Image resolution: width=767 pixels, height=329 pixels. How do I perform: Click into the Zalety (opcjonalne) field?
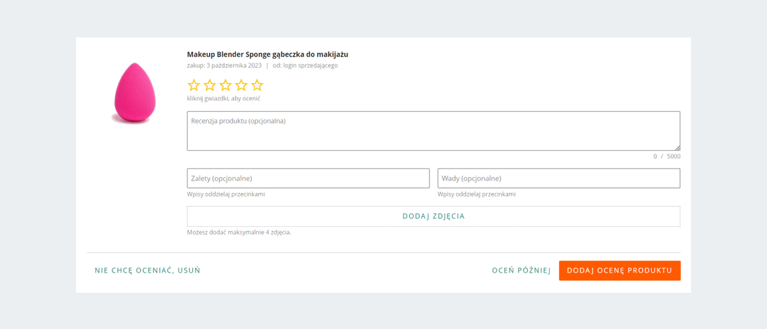coord(308,178)
